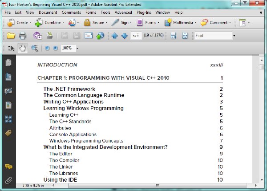Open the Content panel in sidebar
Viewport: 267px width, 191px height.
8,105
